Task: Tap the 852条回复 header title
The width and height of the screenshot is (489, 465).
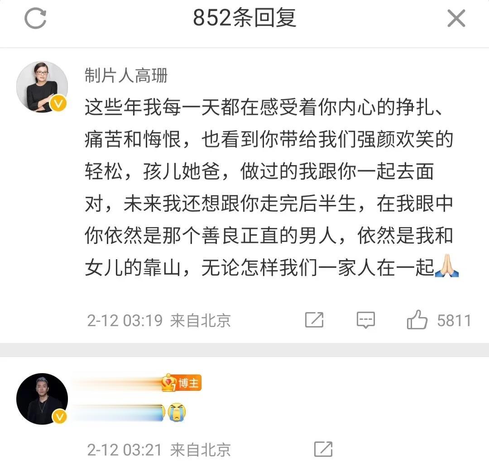Action: click(x=244, y=18)
